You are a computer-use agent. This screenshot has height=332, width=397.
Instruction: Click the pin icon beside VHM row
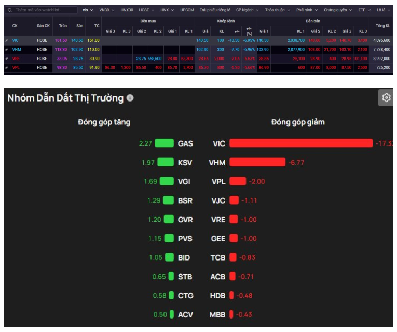tap(6, 49)
